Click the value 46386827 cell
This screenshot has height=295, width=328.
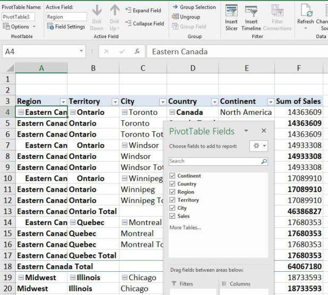(299, 211)
